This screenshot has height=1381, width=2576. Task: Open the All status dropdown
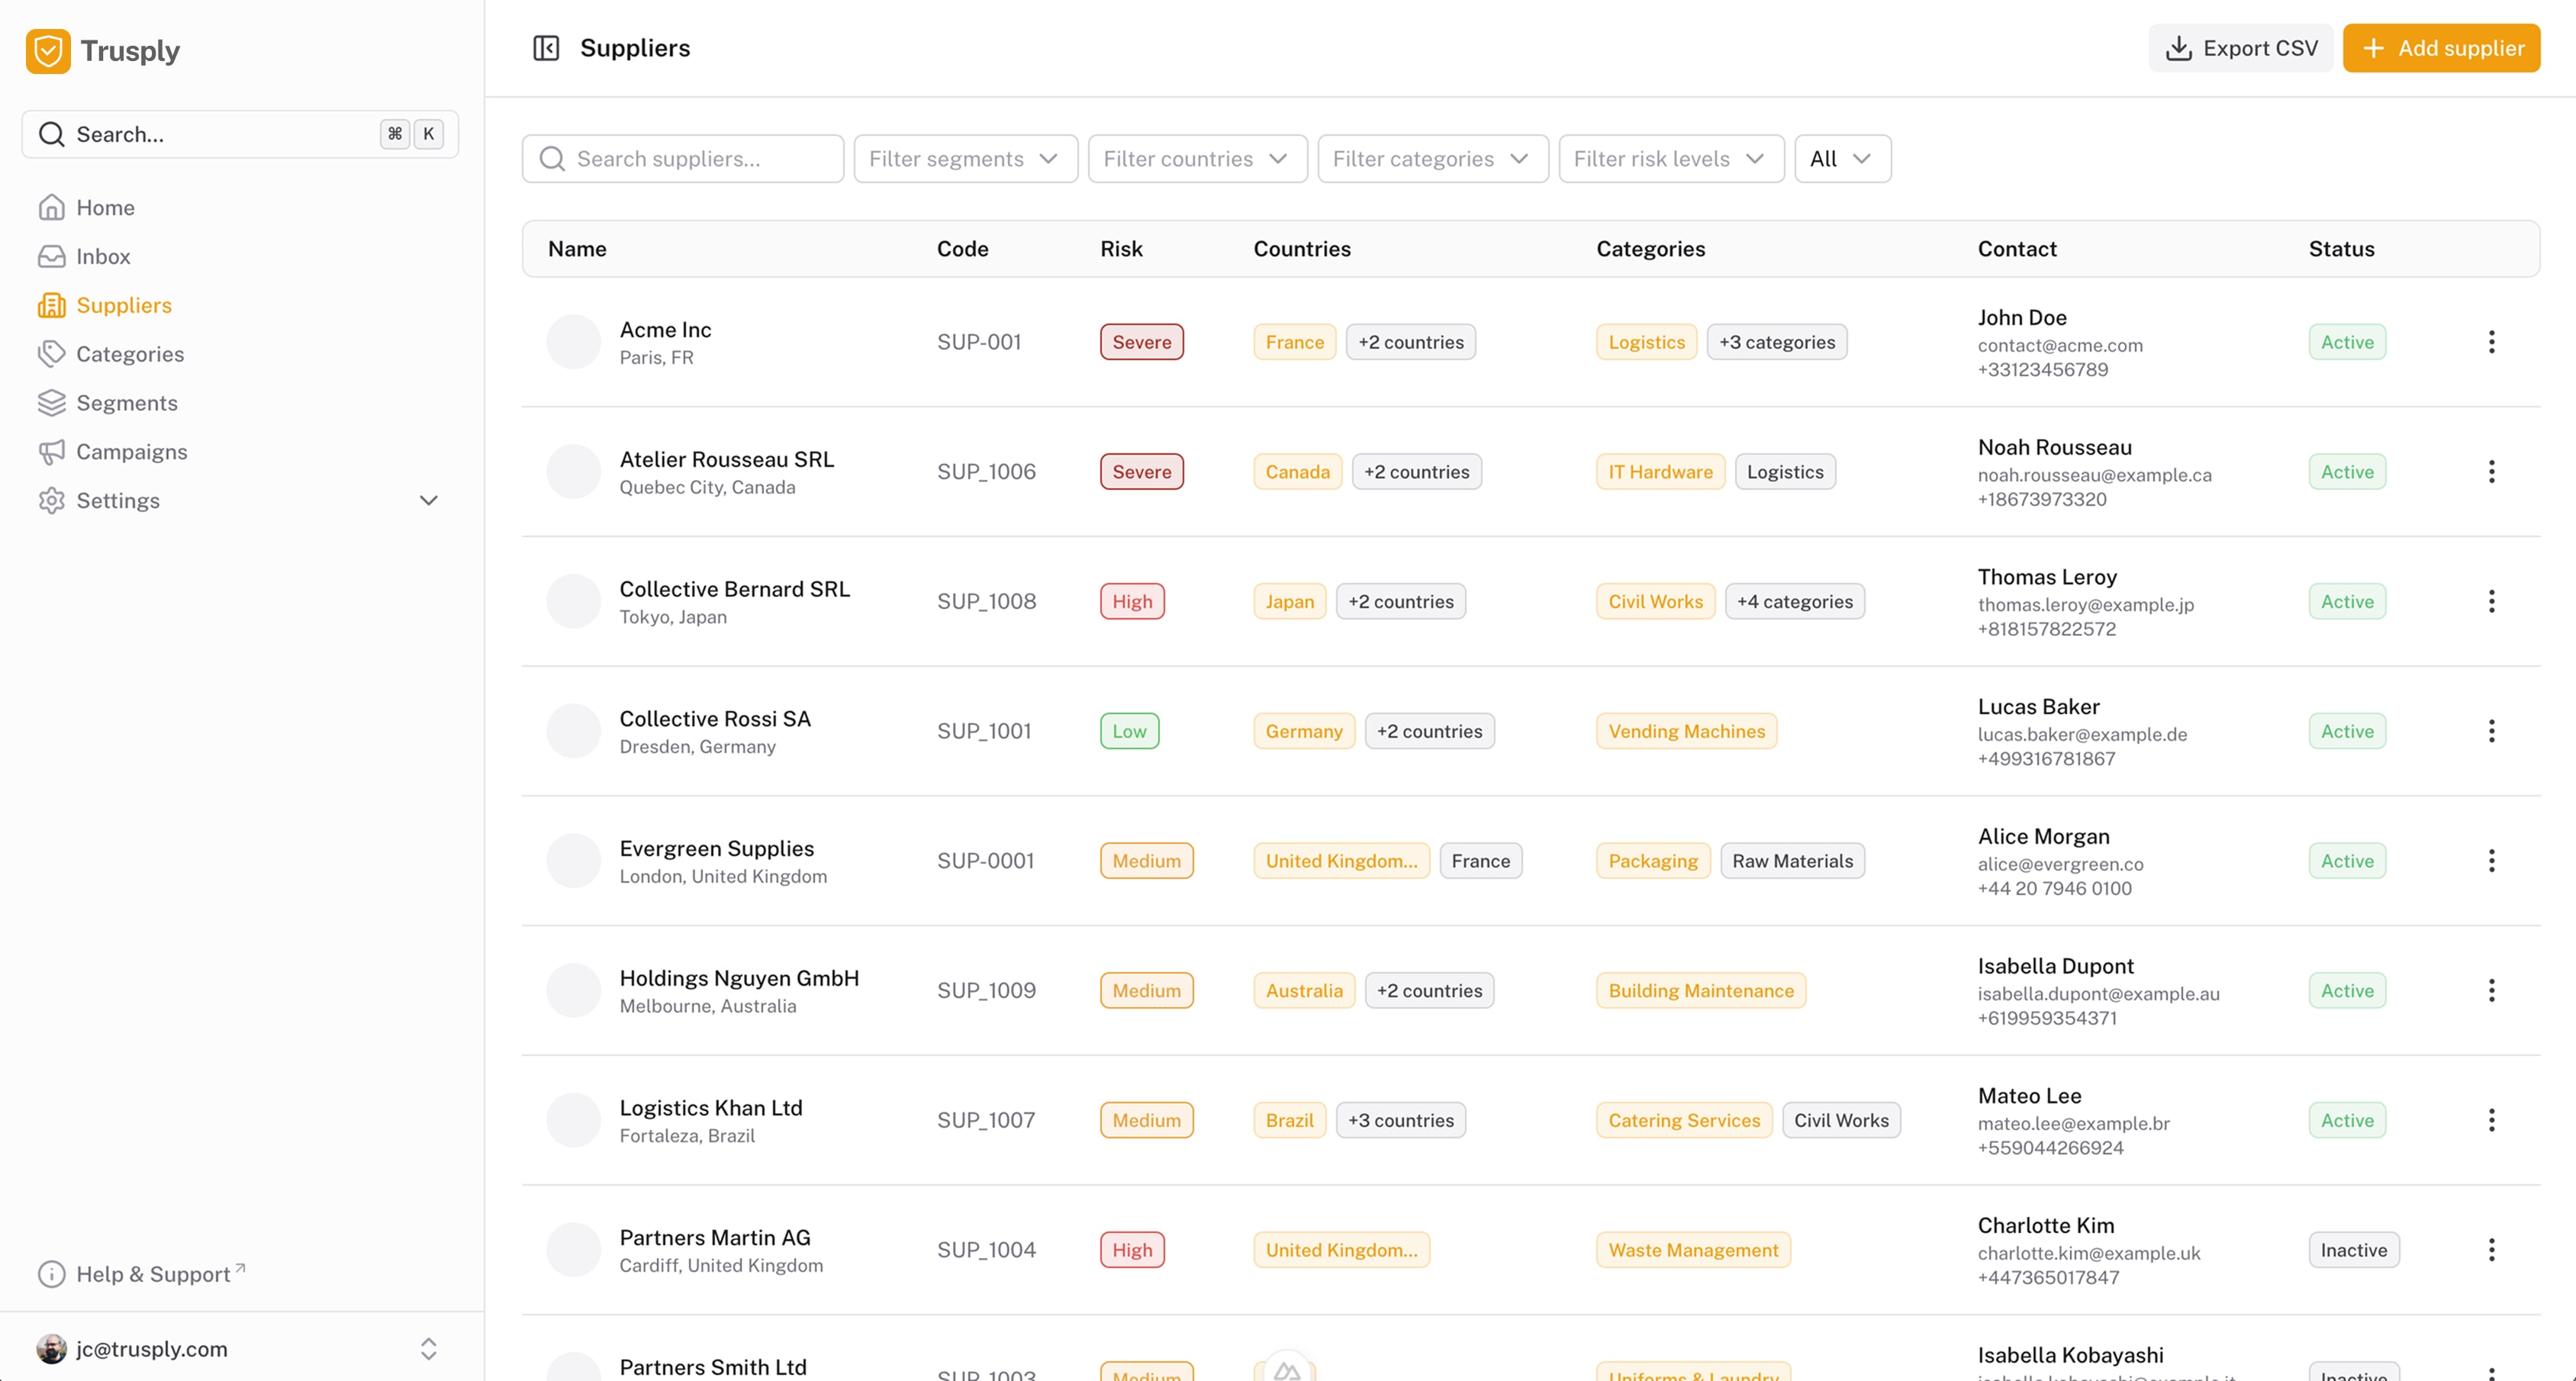(1841, 159)
